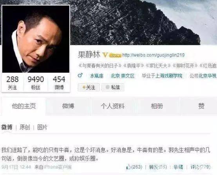
Task: Switch to the 他的主页 tab
Action: pos(24,106)
